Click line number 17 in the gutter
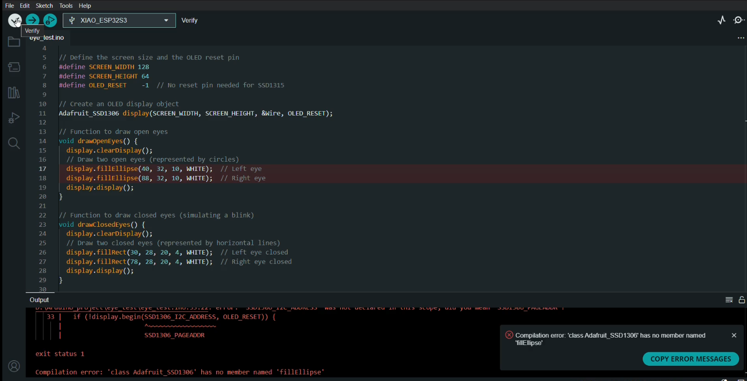 (42, 169)
